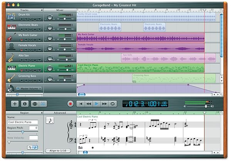Select the Grooving Bass guitar icon
This screenshot has width=231, height=162.
(11, 78)
